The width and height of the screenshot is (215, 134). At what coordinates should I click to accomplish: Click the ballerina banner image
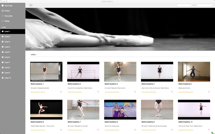pos(120,29)
